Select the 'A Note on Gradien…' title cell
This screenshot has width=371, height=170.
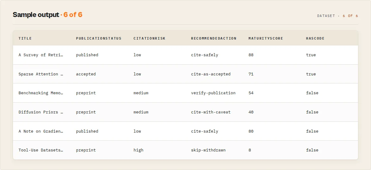[x=41, y=131]
